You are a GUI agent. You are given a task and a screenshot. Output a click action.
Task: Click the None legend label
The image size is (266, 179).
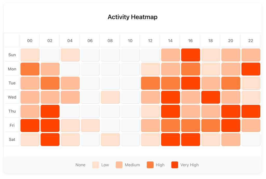80,165
